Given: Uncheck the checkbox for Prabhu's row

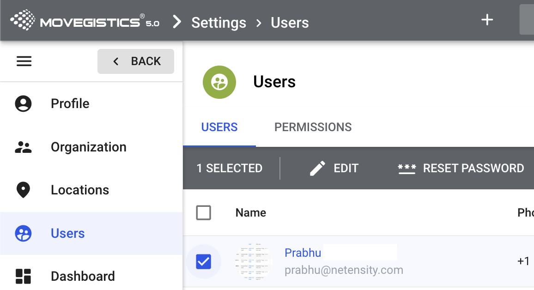Looking at the screenshot, I should coord(203,262).
